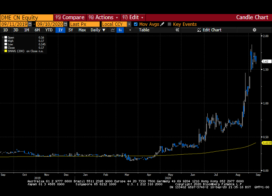Open the Actions menu
Viewport: 272px width, 196px height.
click(x=103, y=17)
